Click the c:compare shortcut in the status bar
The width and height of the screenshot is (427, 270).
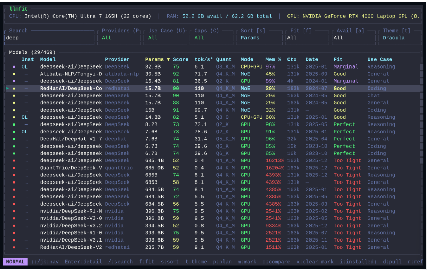pyautogui.click(x=276, y=262)
